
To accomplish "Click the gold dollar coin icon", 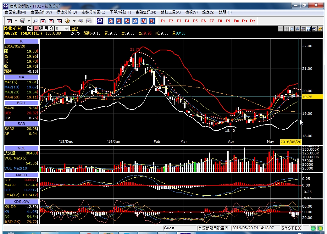I will [x=67, y=21].
